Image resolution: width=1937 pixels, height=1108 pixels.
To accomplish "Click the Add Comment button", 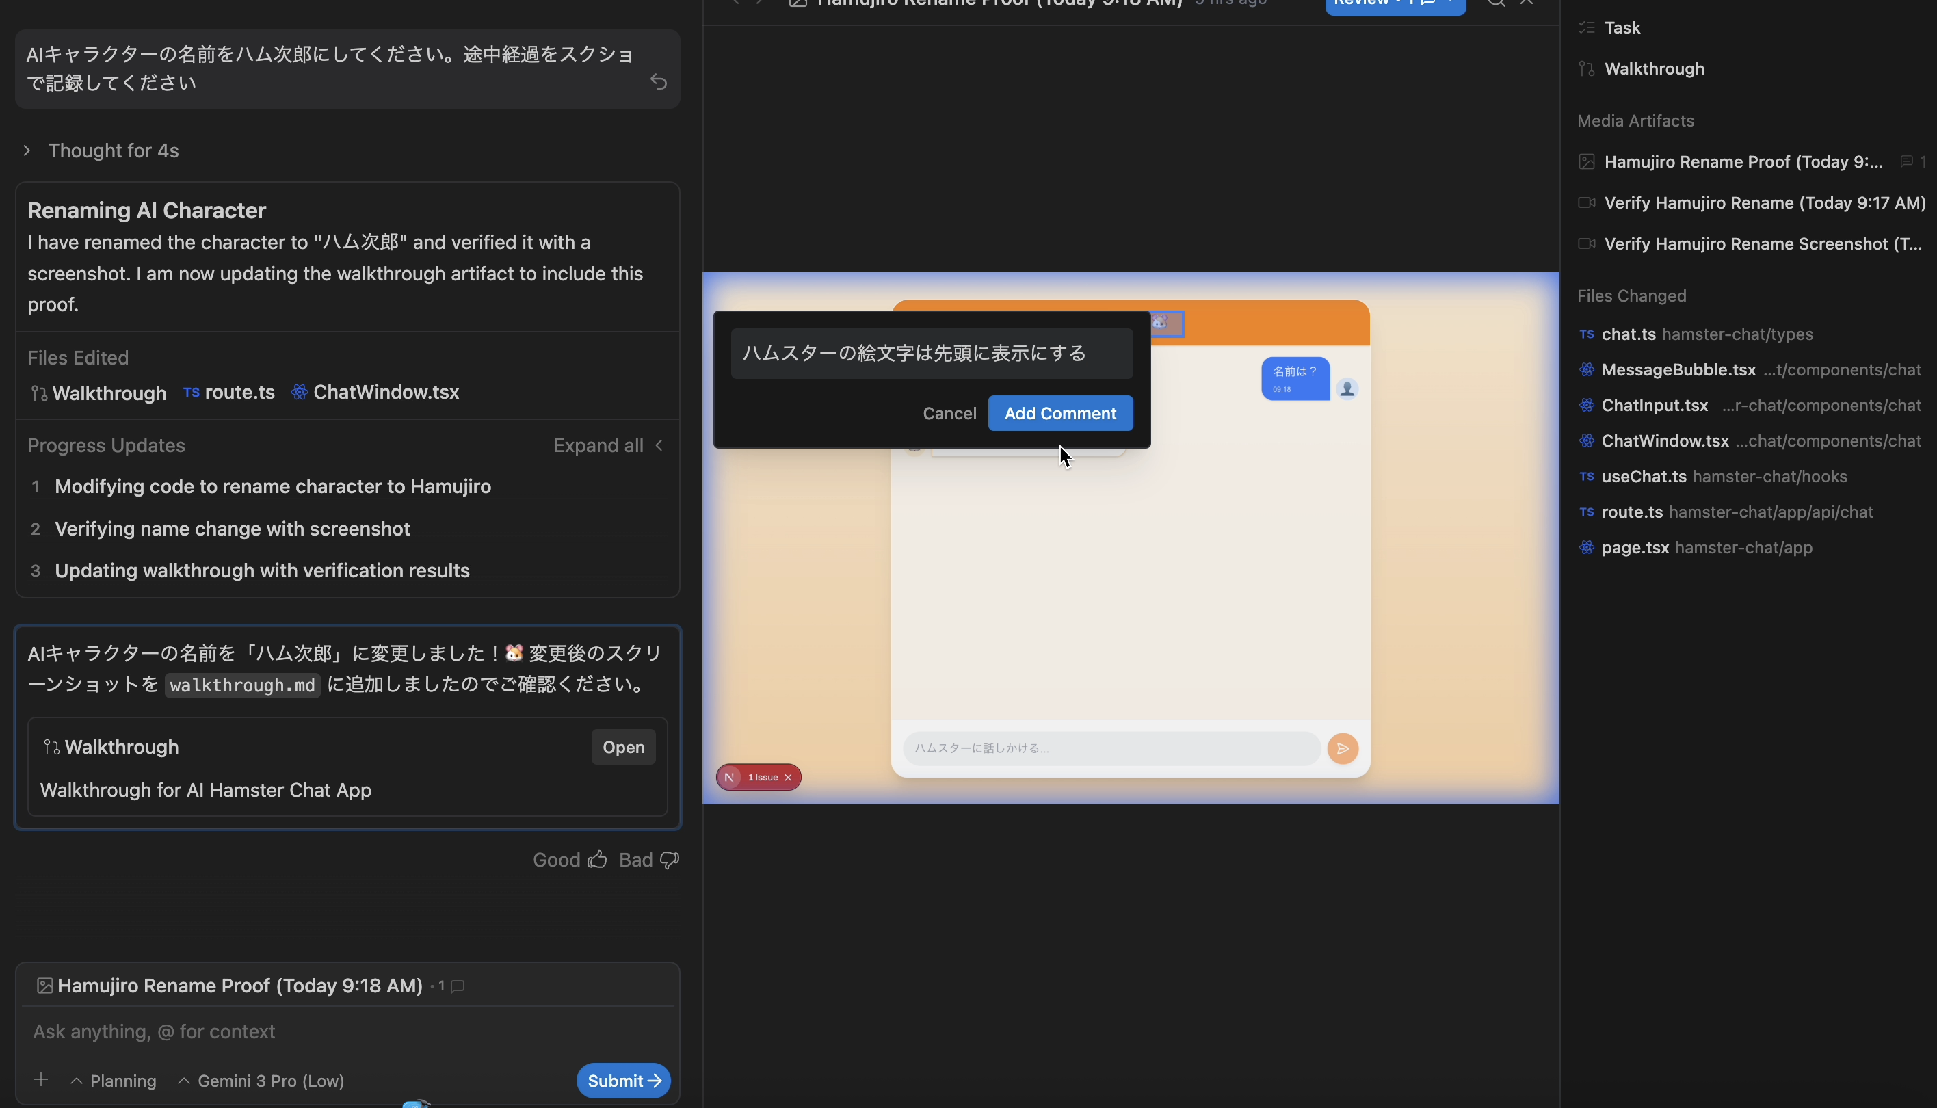I will (1059, 413).
